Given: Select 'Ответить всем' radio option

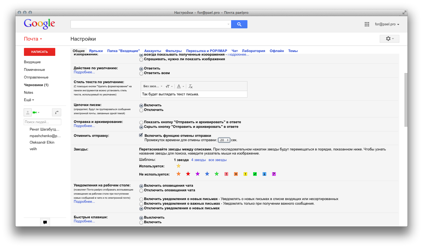Looking at the screenshot, I should [x=141, y=74].
